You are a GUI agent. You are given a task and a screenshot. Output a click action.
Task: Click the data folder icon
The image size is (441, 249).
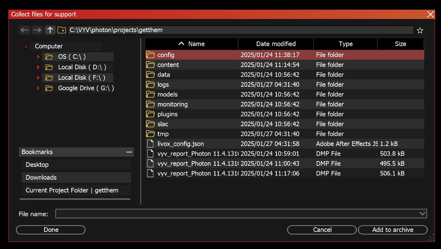151,75
